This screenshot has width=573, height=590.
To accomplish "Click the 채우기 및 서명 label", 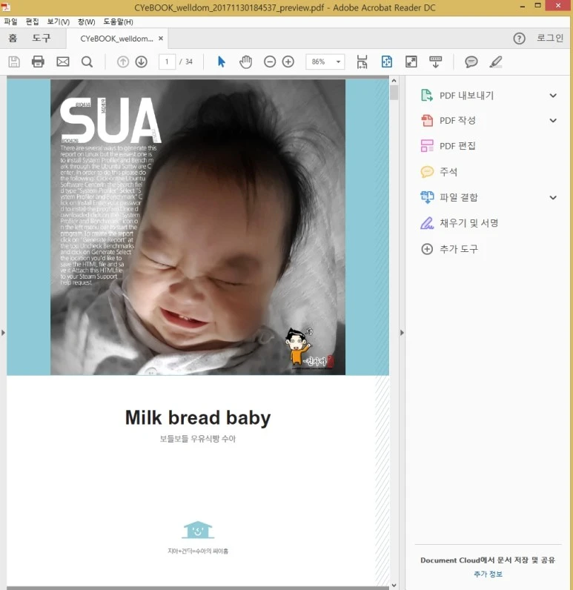I will click(468, 223).
